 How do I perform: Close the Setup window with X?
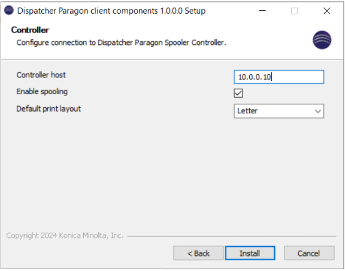(x=327, y=11)
